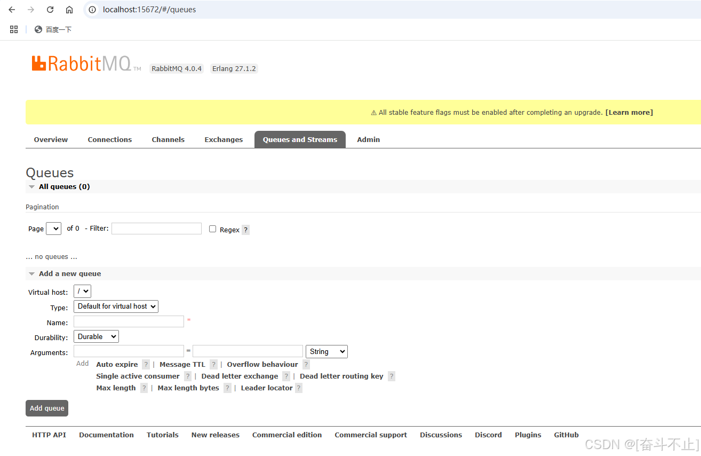
Task: Switch to the Exchanges tab
Action: pos(224,139)
